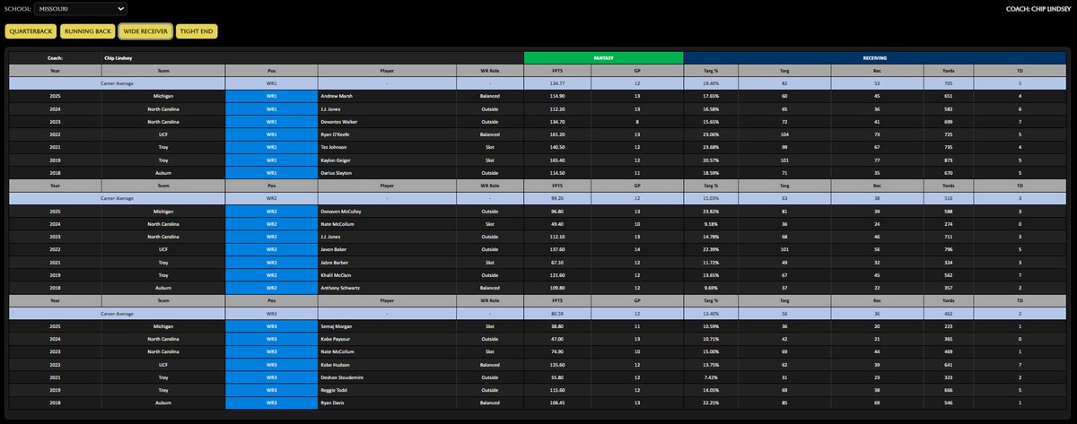Click Ryan O'Keefe's UCF team cell
1077x424 pixels.
(163, 133)
